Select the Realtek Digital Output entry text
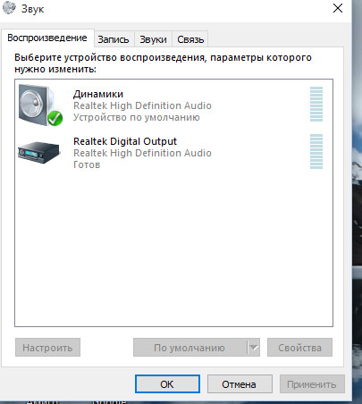 pos(125,141)
